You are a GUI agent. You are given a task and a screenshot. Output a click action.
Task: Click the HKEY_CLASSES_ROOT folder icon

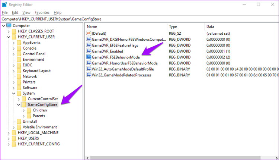14,31
